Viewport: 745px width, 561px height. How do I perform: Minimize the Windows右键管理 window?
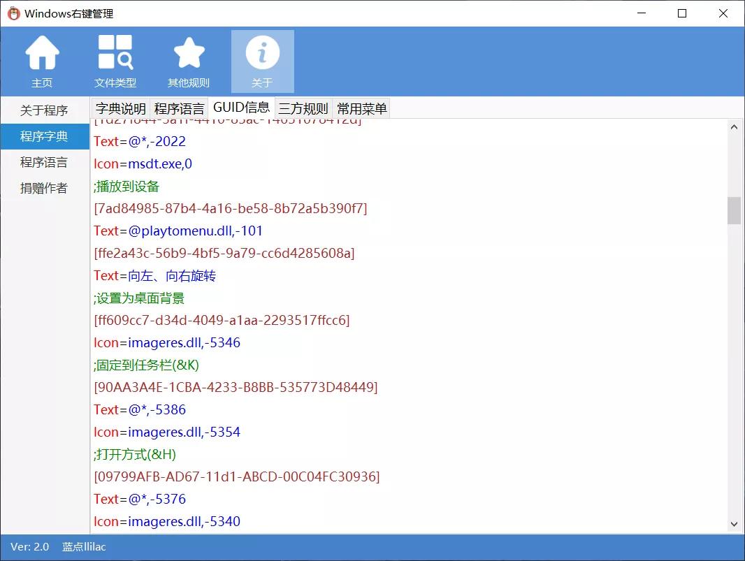coord(642,13)
